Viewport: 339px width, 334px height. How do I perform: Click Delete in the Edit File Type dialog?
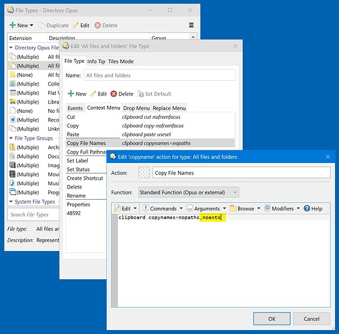[x=122, y=94]
